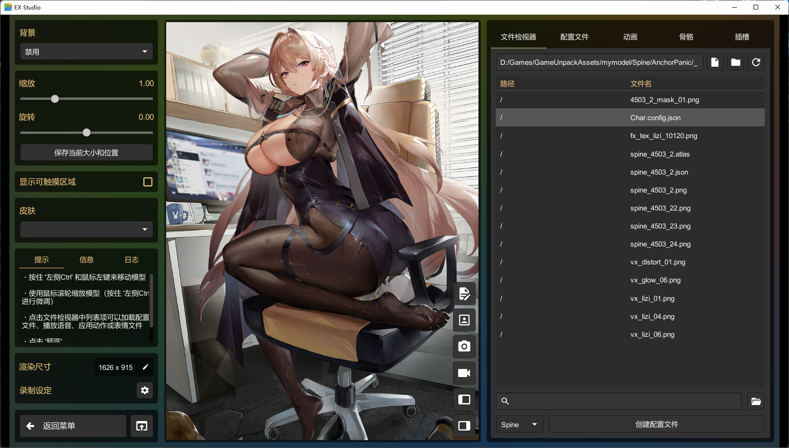Click the file search input field
This screenshot has height=448, width=789.
619,401
